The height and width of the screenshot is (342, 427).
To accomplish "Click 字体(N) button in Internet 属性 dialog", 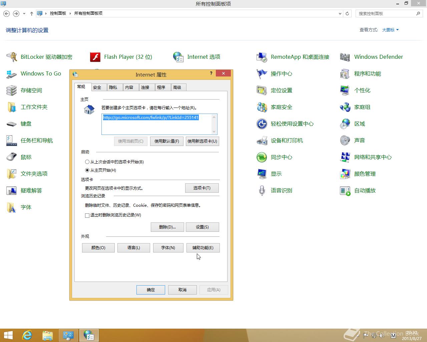I will (168, 248).
